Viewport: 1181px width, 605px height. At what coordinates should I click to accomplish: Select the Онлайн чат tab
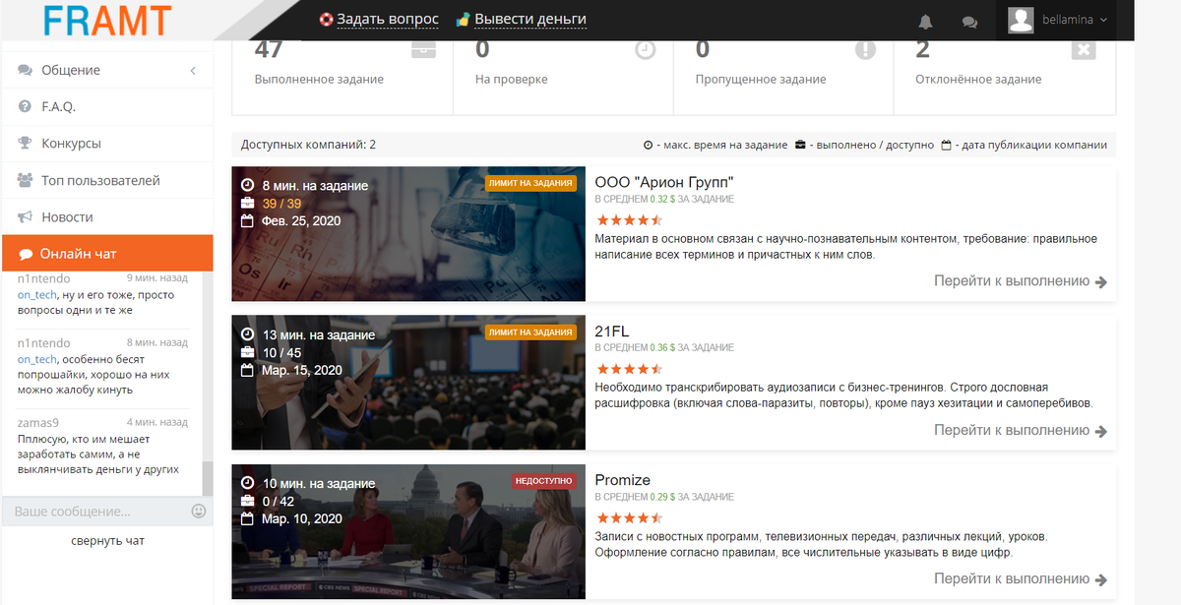pos(107,254)
